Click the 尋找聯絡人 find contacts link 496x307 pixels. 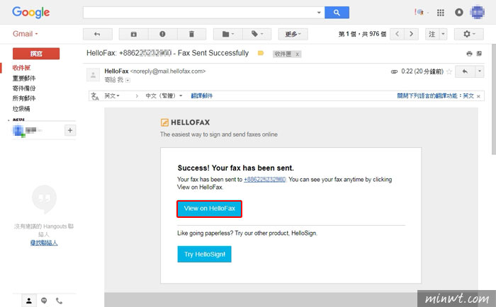point(44,243)
